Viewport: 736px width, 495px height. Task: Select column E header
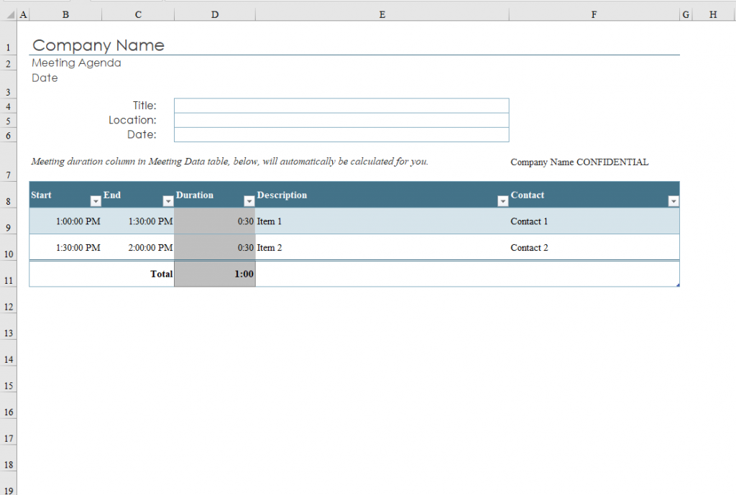(x=382, y=14)
